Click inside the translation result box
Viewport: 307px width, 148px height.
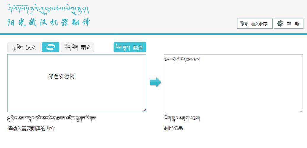coord(233,88)
